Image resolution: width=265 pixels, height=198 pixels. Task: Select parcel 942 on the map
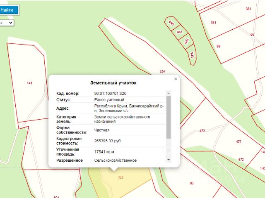click(x=187, y=41)
